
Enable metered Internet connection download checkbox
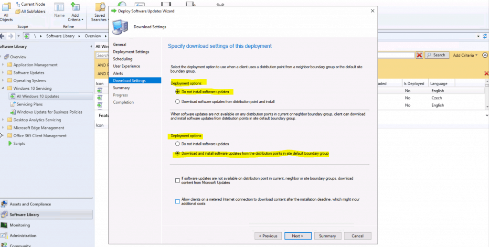pos(178,201)
